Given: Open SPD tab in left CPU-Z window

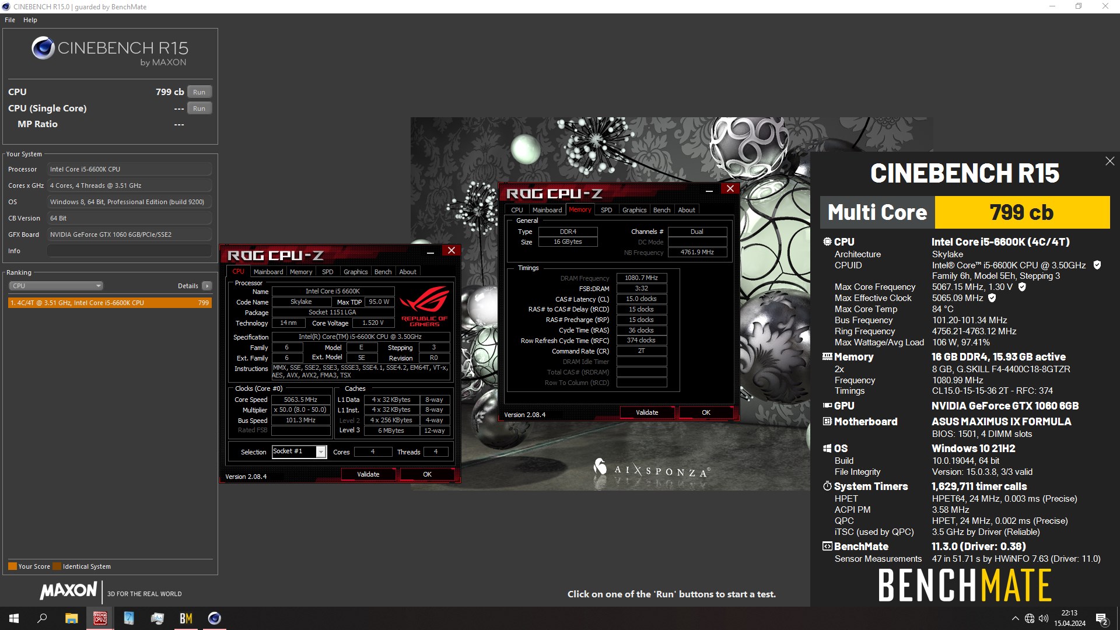Looking at the screenshot, I should 328,272.
